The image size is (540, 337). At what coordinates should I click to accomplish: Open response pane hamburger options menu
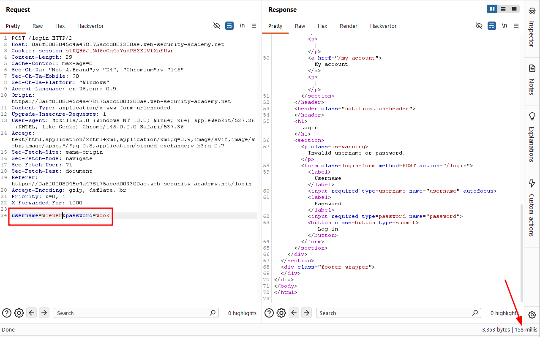[516, 26]
